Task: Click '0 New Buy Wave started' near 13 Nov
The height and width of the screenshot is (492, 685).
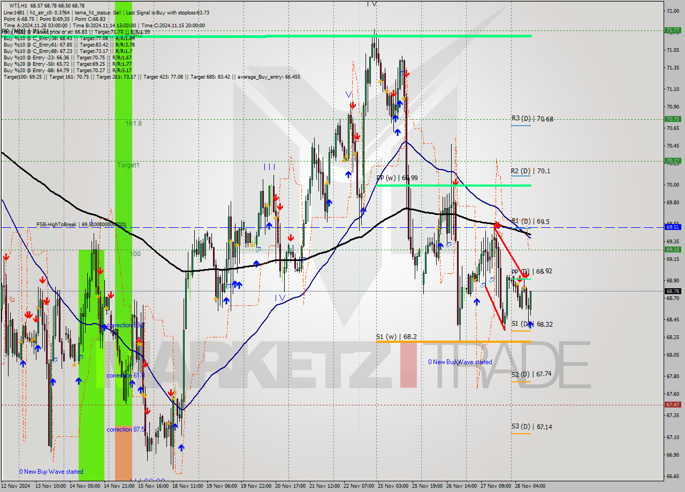Action: pos(51,472)
